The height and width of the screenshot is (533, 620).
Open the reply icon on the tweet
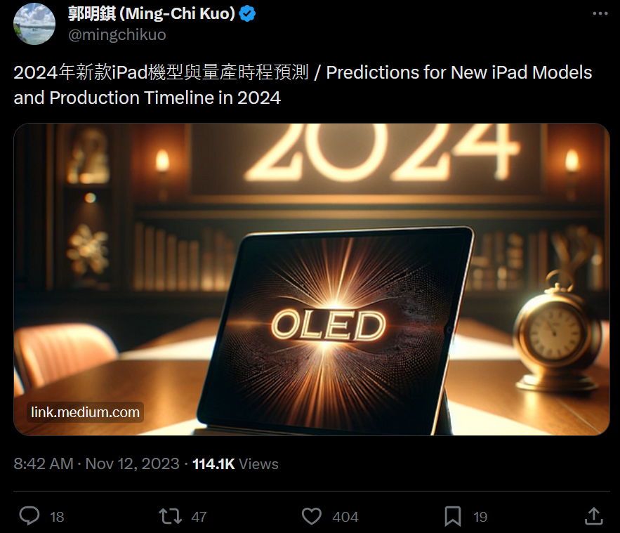[29, 517]
